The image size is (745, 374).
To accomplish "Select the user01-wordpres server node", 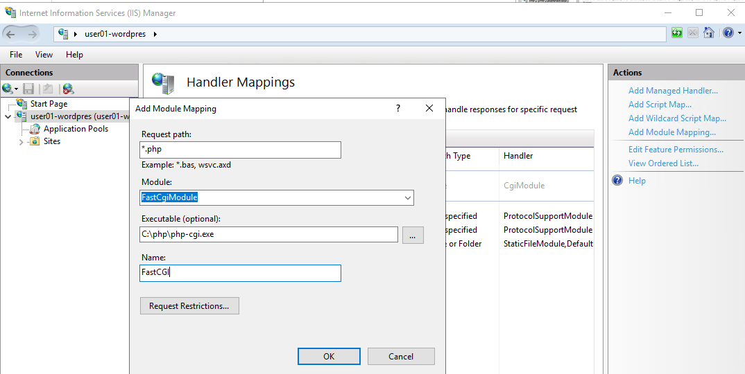I will (x=79, y=116).
